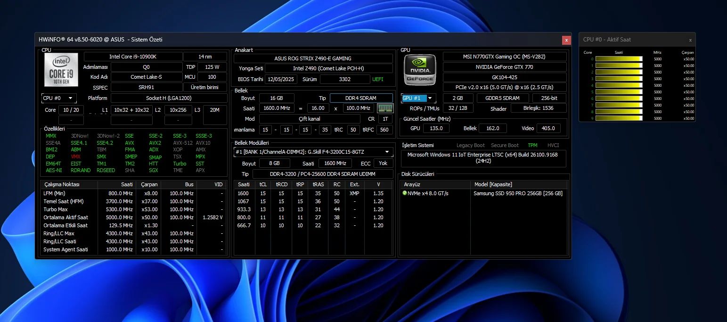Click the BIOS date 12/05/2025 field
727x322 pixels.
(281, 79)
